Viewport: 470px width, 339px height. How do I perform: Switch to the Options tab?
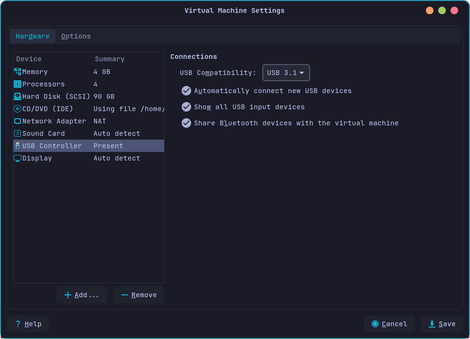click(x=76, y=36)
